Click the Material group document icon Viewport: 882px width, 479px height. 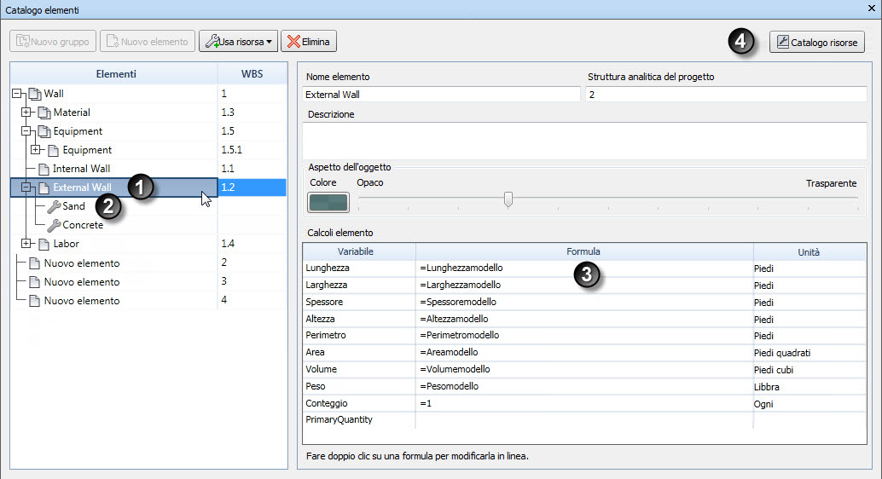44,113
